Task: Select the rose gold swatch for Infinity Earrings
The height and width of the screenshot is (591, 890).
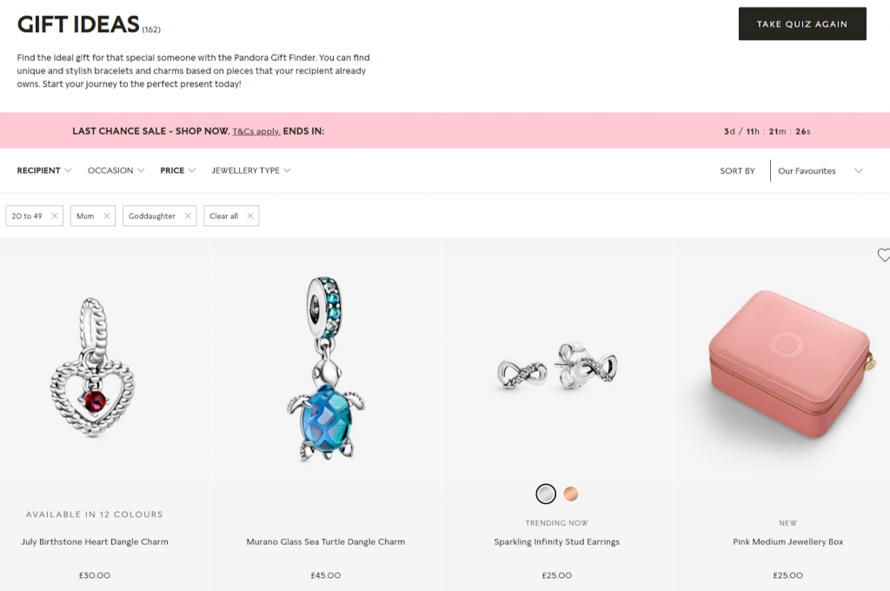Action: coord(571,494)
